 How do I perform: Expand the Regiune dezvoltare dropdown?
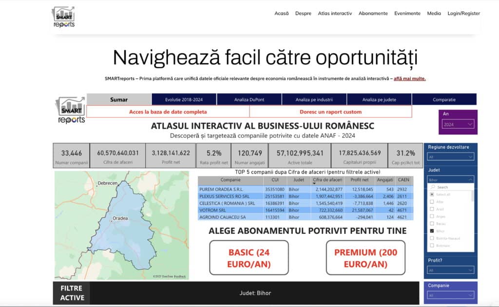tap(450, 156)
